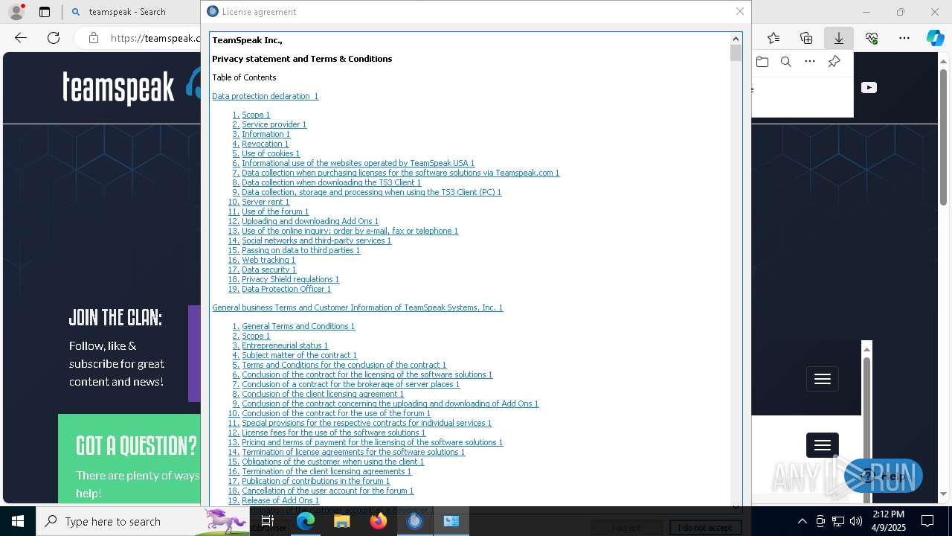Open the upper hamburger menu on the TeamSpeak page
The width and height of the screenshot is (952, 536).
pos(823,379)
